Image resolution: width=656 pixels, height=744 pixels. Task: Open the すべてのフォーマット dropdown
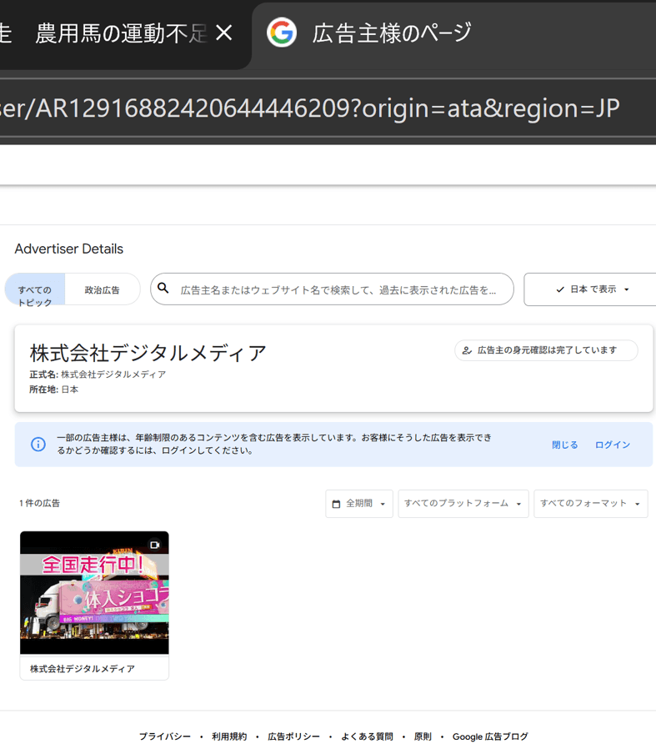coord(590,504)
